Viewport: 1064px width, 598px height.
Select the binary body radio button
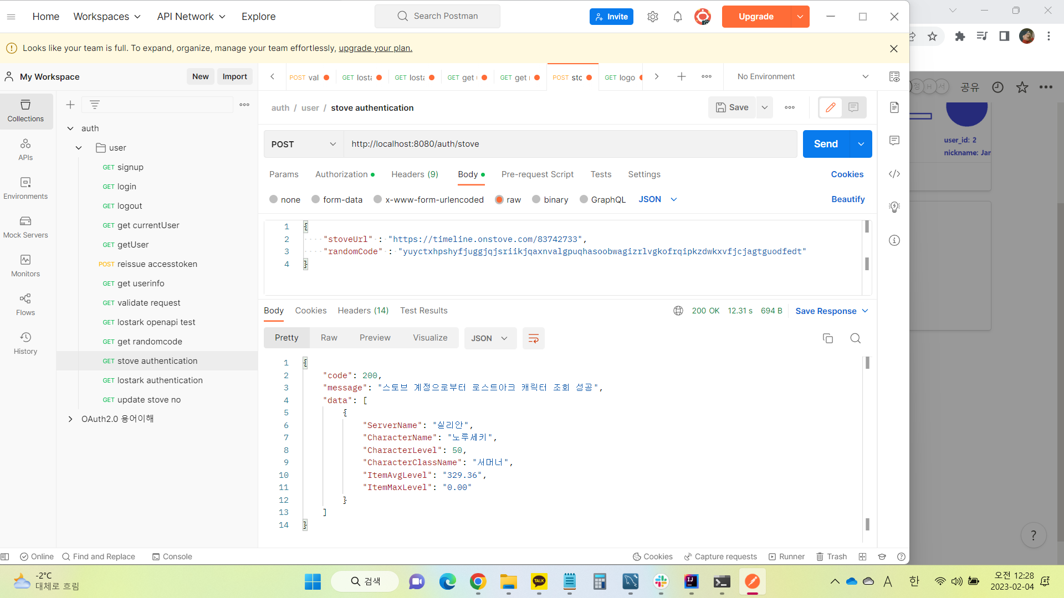[x=536, y=199]
